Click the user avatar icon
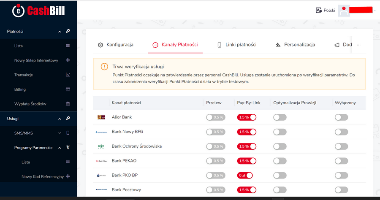The height and width of the screenshot is (200, 380). coord(344,11)
